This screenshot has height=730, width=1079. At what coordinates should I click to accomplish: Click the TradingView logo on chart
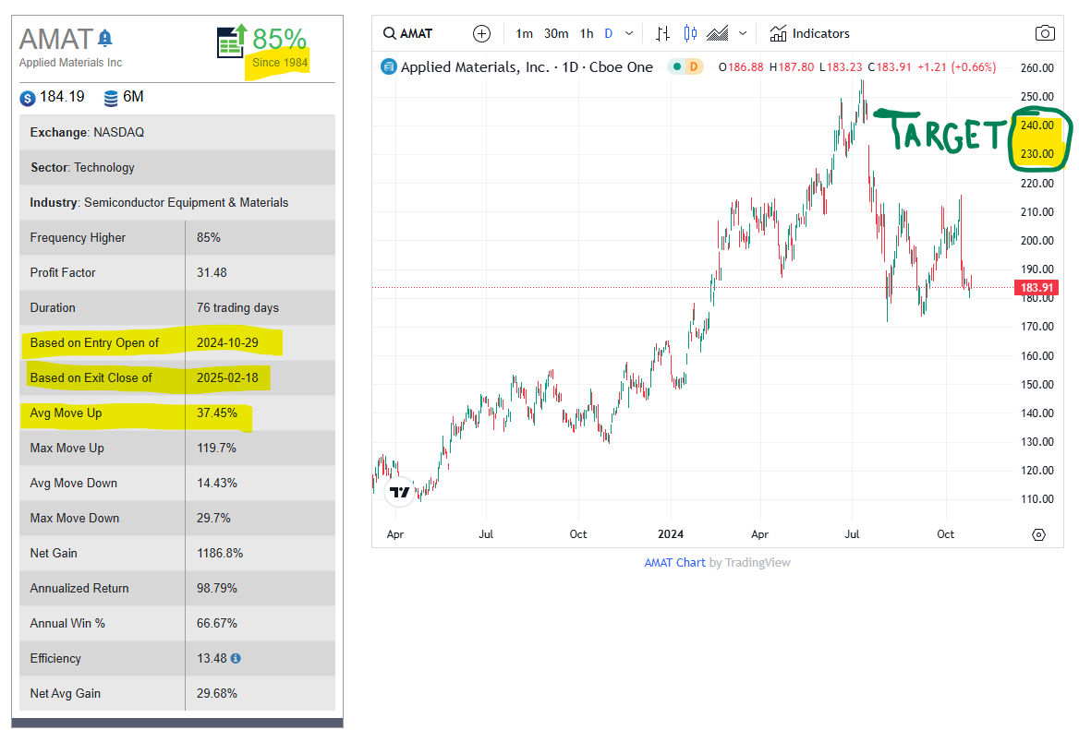(399, 492)
